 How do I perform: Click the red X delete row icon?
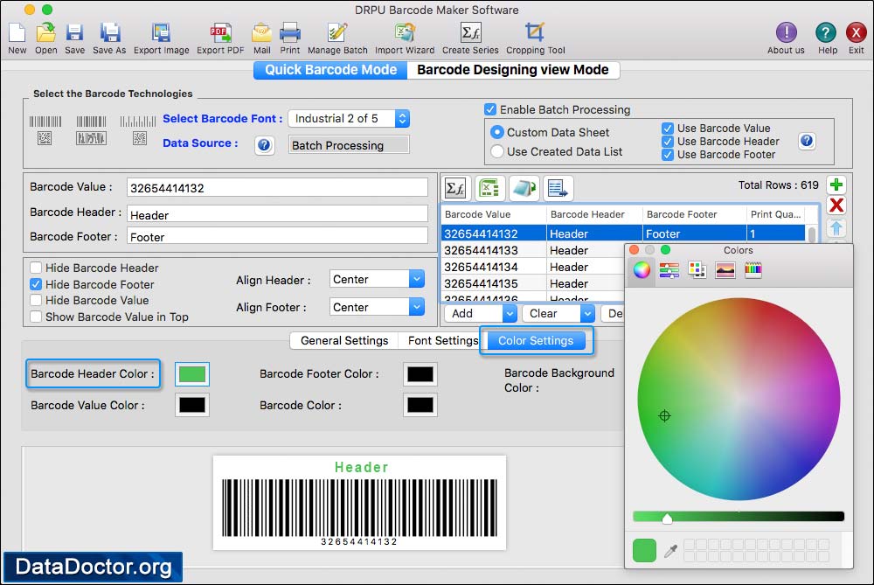[836, 205]
